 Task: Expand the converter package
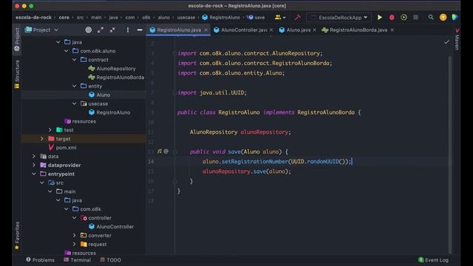(x=75, y=235)
